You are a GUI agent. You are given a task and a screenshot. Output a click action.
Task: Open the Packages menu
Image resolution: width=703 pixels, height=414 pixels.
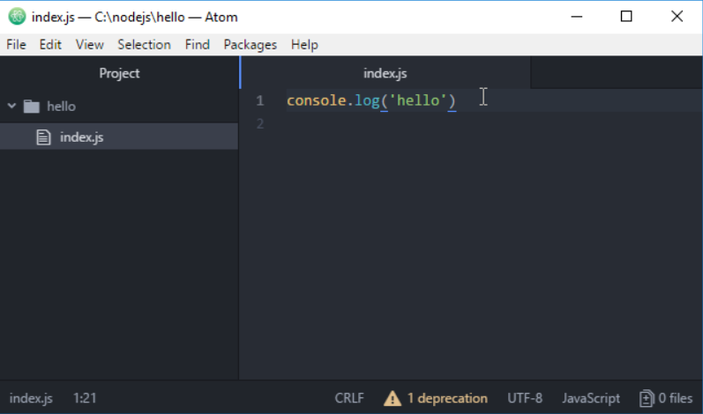[250, 44]
